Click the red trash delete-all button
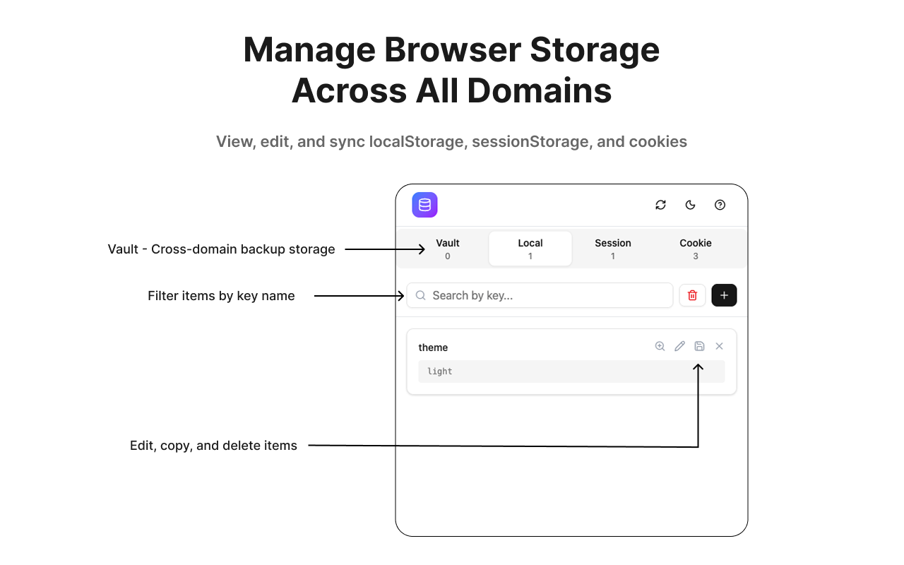This screenshot has width=904, height=565. pos(692,295)
